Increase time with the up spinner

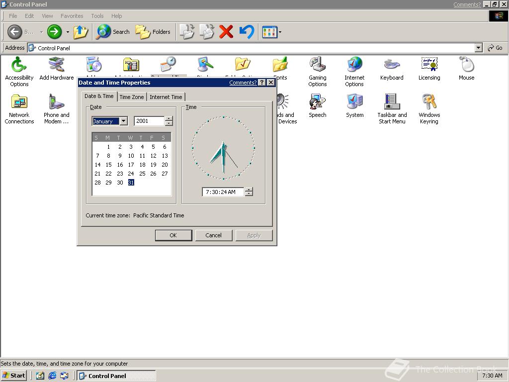point(249,190)
